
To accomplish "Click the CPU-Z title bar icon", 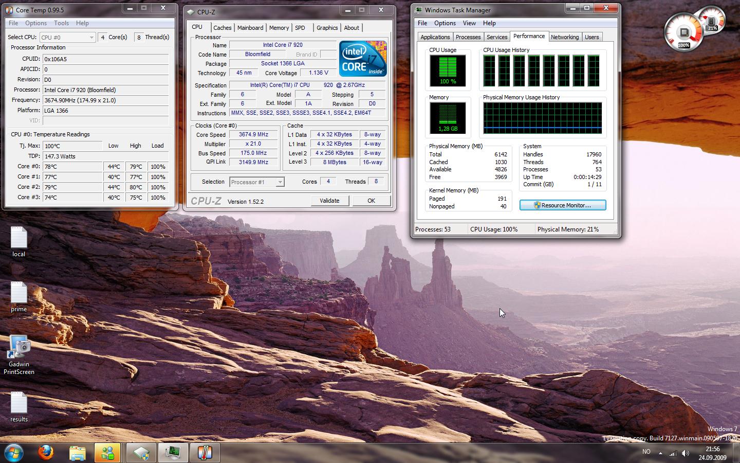I will tap(191, 12).
